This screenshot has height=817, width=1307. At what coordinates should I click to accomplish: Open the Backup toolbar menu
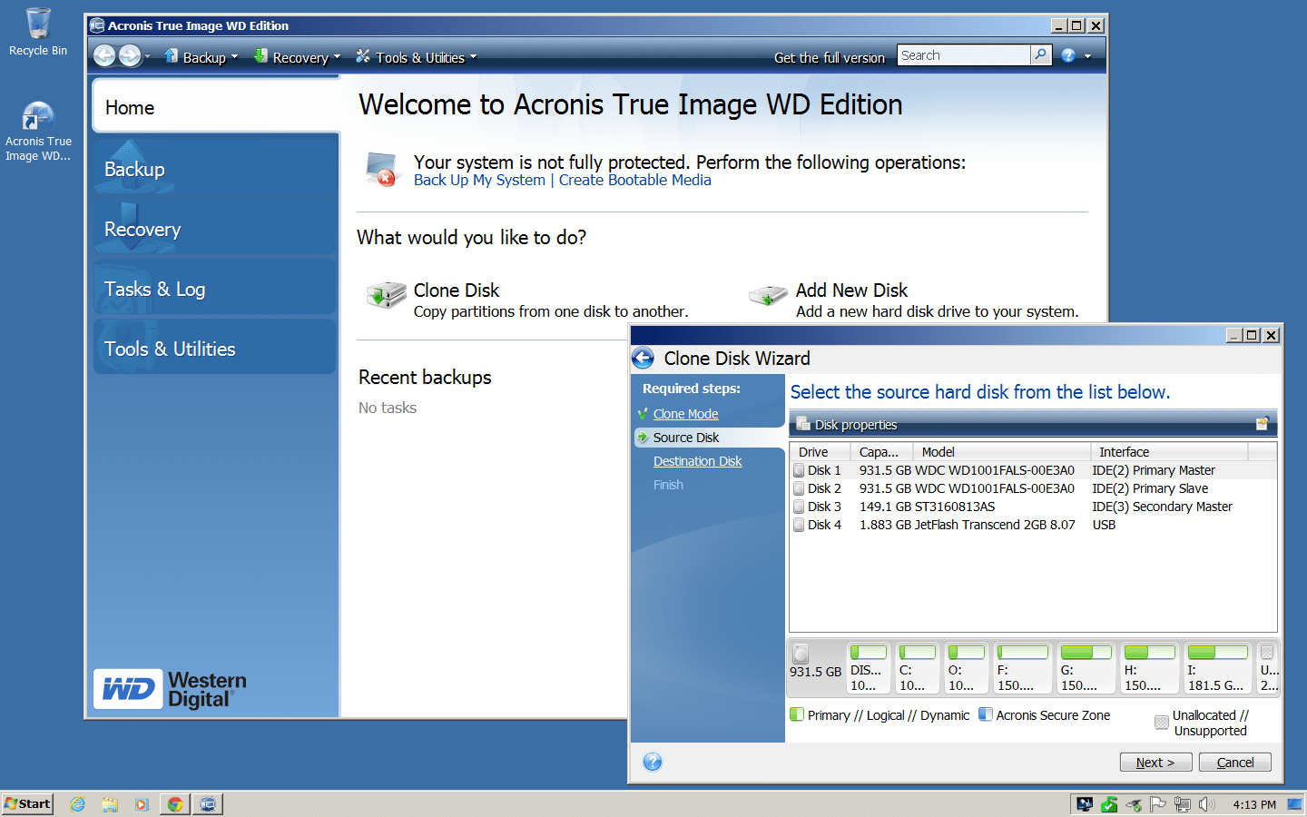tap(201, 57)
